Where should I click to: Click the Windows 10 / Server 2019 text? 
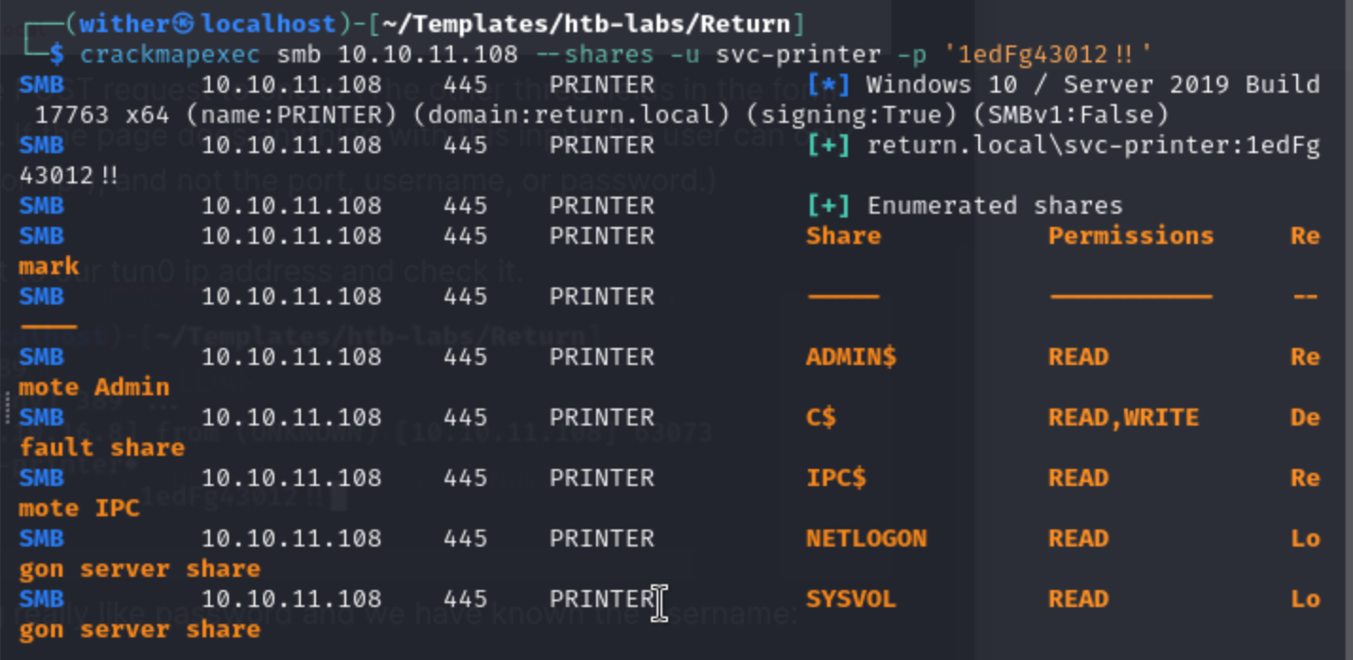coord(1093,84)
